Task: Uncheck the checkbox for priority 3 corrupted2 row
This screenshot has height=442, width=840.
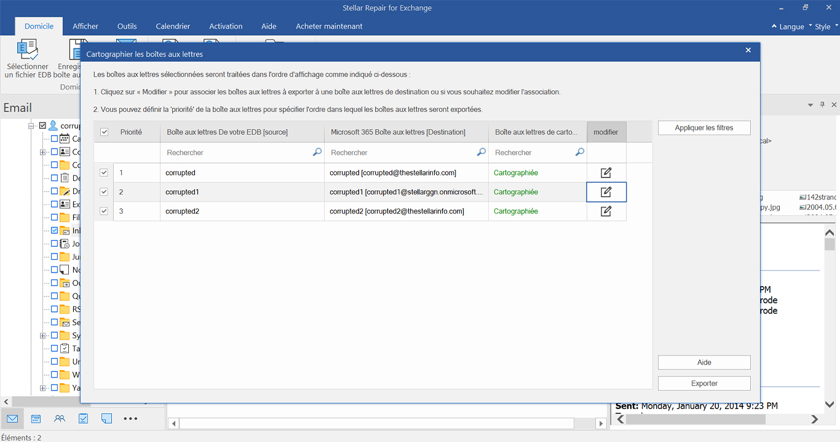Action: click(x=104, y=211)
